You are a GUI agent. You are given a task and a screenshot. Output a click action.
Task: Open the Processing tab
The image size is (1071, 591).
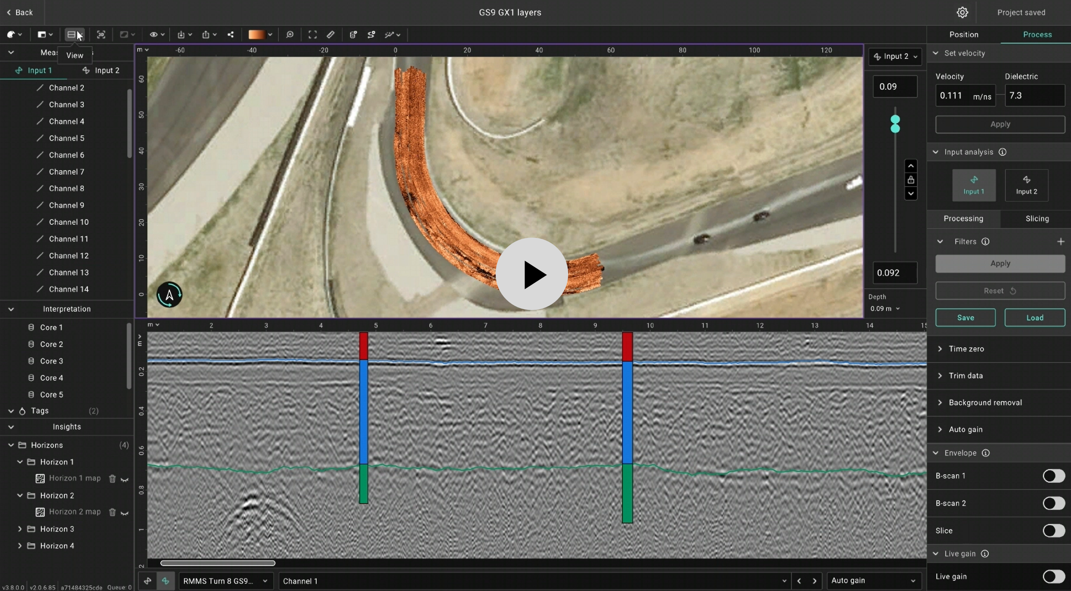(963, 218)
